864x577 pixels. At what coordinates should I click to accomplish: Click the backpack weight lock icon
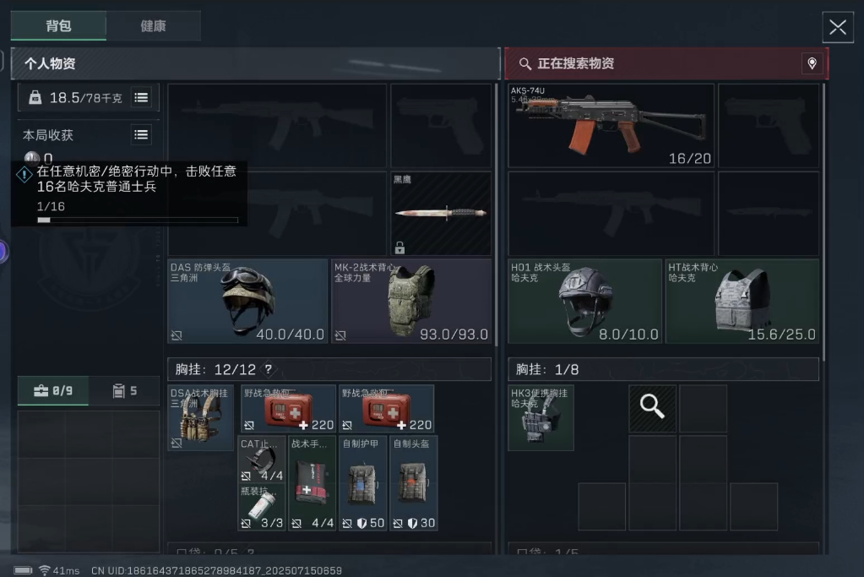click(x=35, y=97)
